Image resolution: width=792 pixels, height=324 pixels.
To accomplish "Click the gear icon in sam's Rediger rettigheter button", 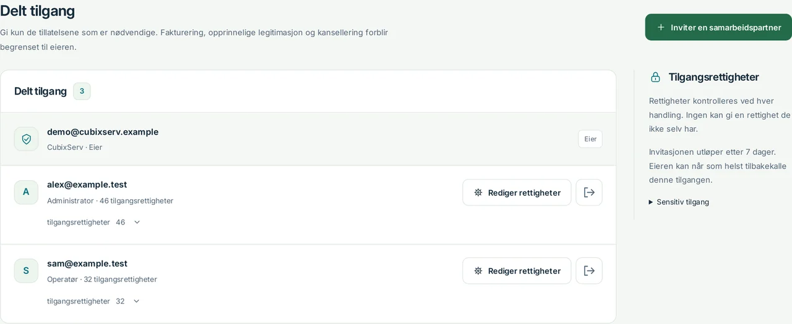I will (478, 271).
